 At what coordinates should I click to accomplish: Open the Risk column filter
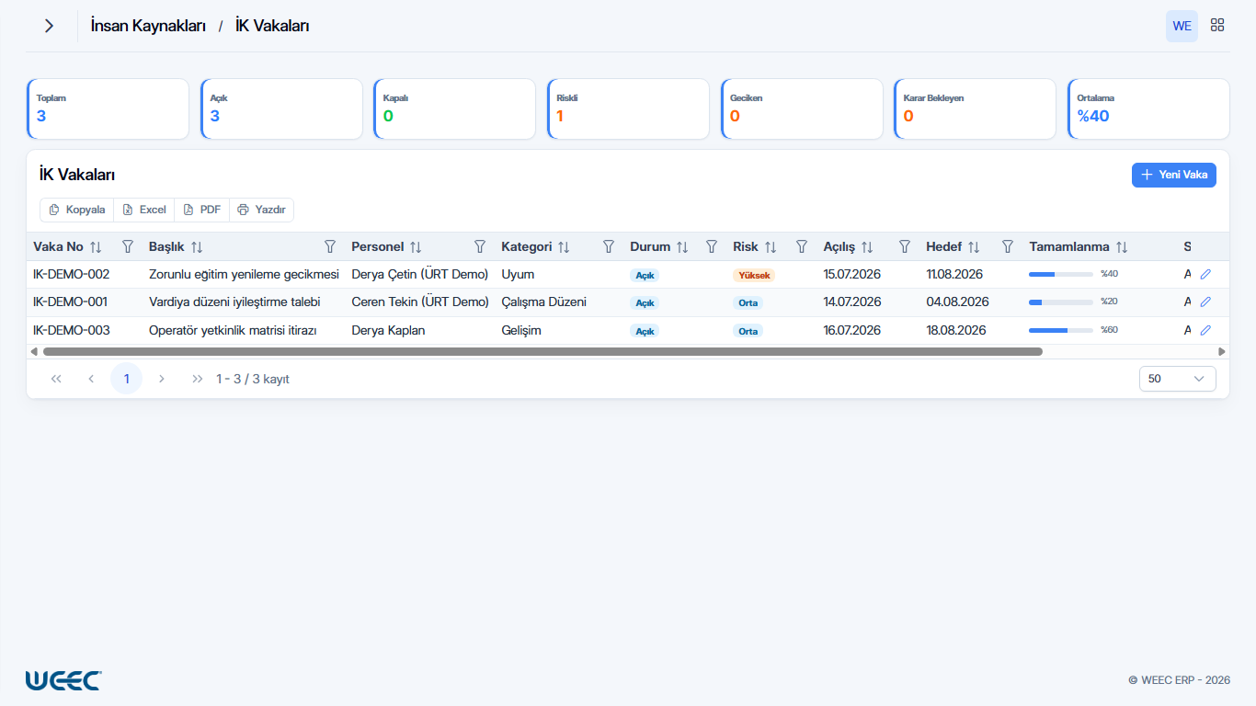[801, 246]
